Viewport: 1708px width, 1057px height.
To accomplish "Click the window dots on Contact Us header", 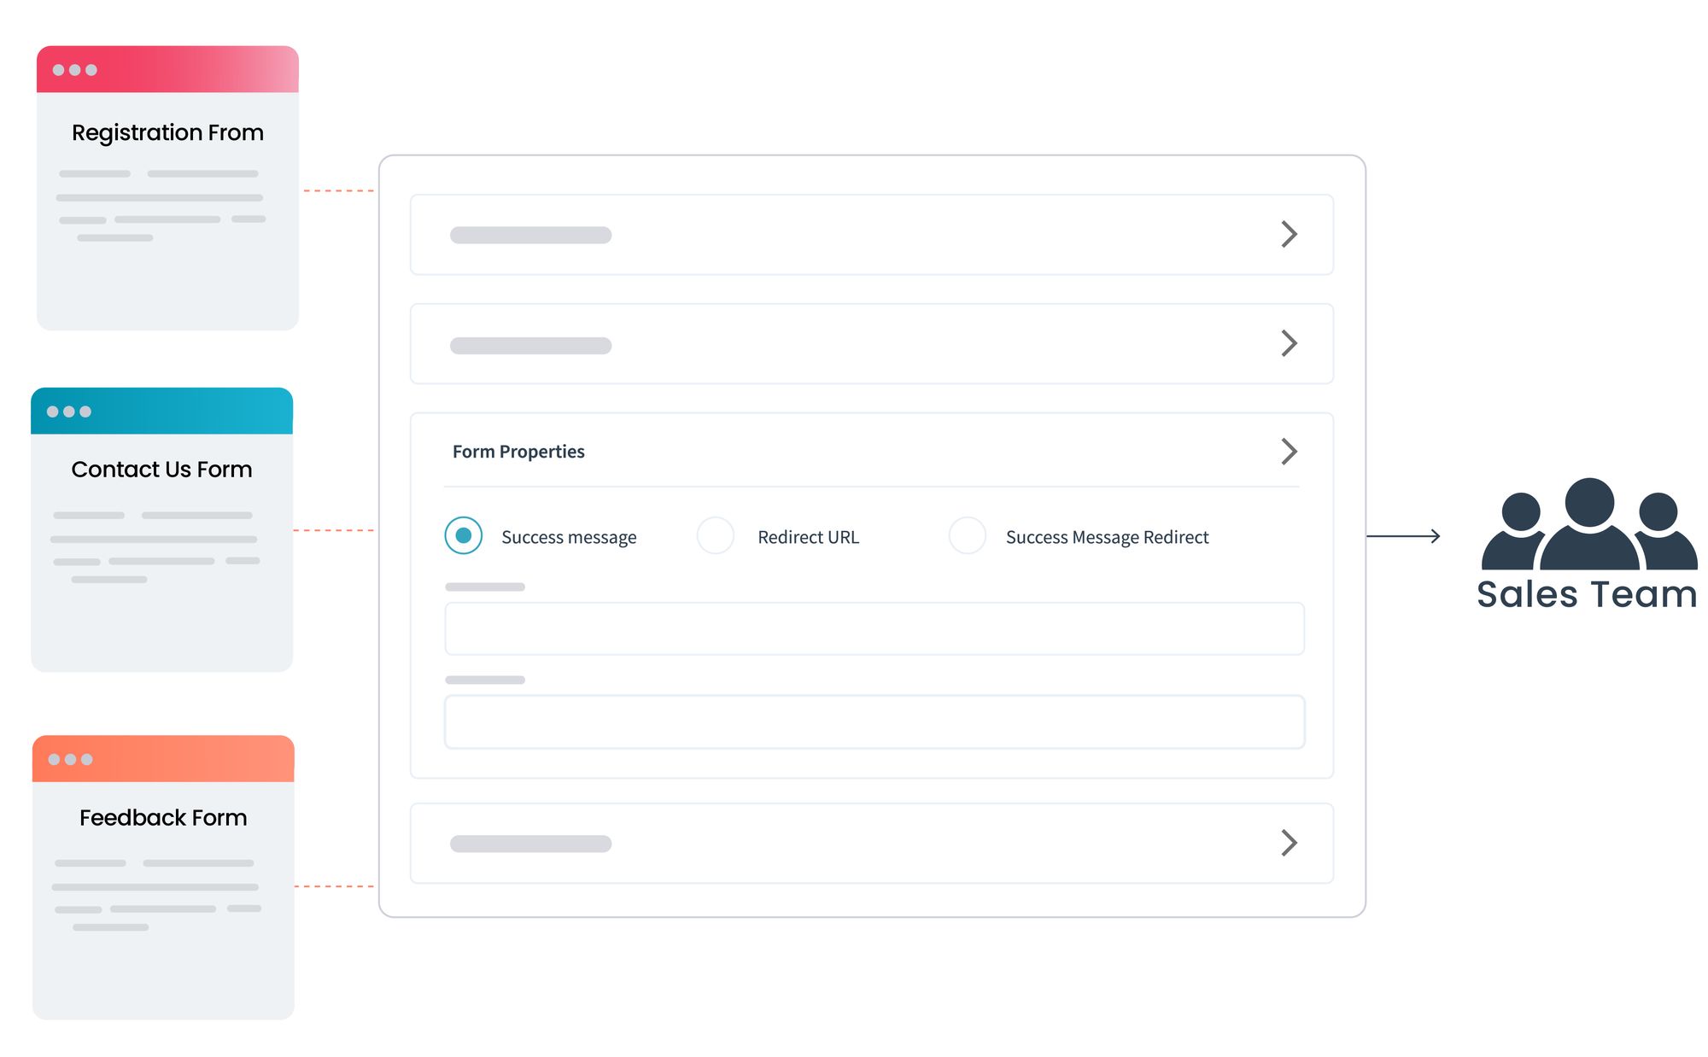I will (x=68, y=412).
